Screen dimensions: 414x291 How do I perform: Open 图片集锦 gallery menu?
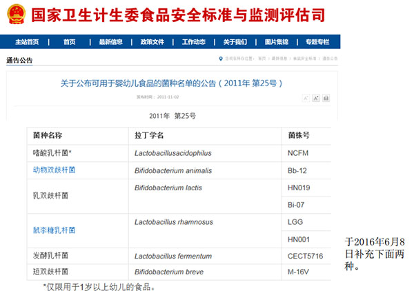[x=277, y=41]
